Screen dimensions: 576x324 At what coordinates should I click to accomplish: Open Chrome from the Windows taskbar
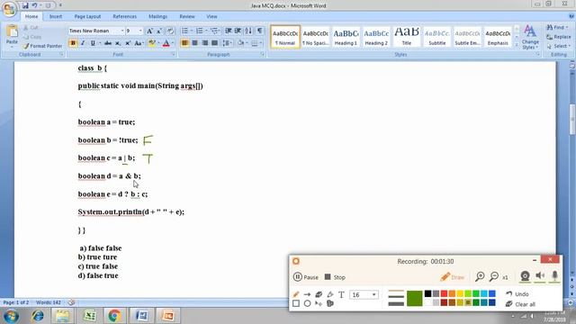point(114,316)
